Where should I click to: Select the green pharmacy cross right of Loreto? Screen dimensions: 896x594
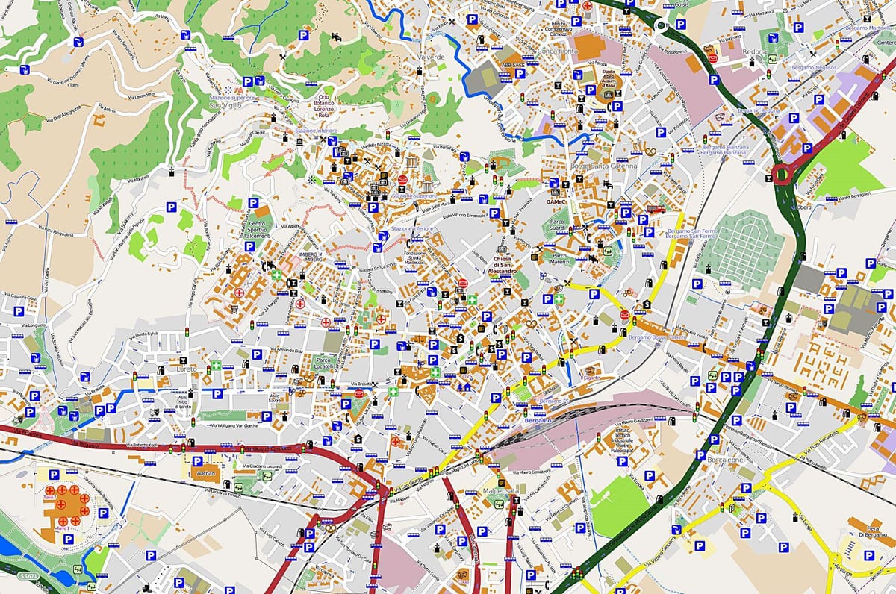215,366
